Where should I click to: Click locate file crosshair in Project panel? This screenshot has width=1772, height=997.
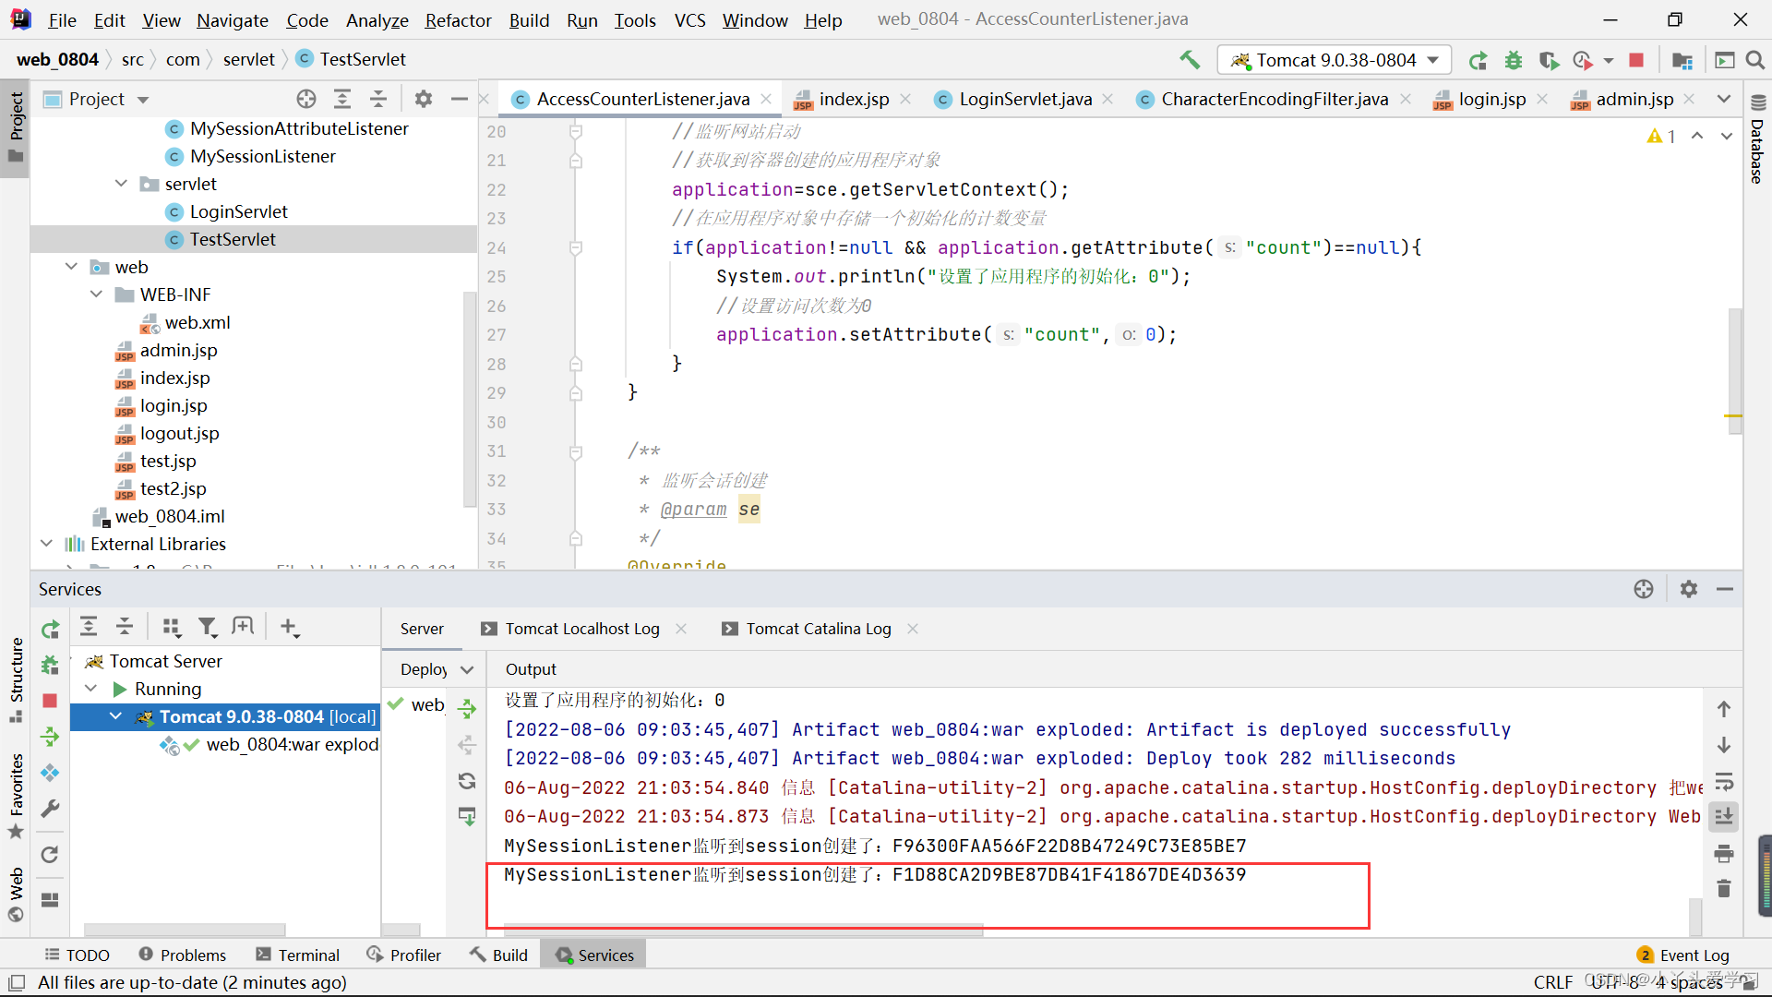(x=306, y=99)
